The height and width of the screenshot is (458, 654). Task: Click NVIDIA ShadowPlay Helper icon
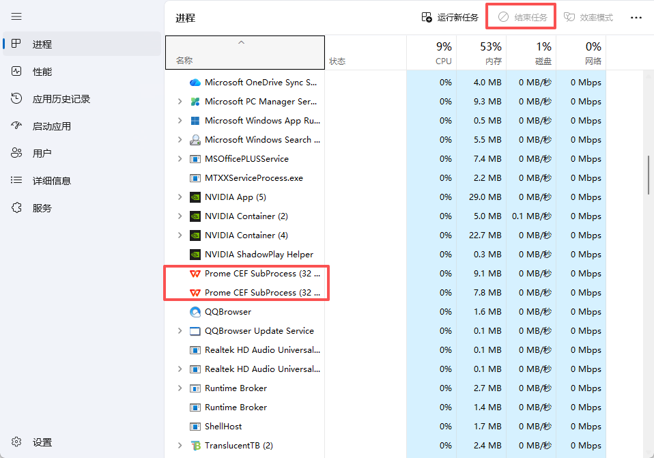(195, 255)
